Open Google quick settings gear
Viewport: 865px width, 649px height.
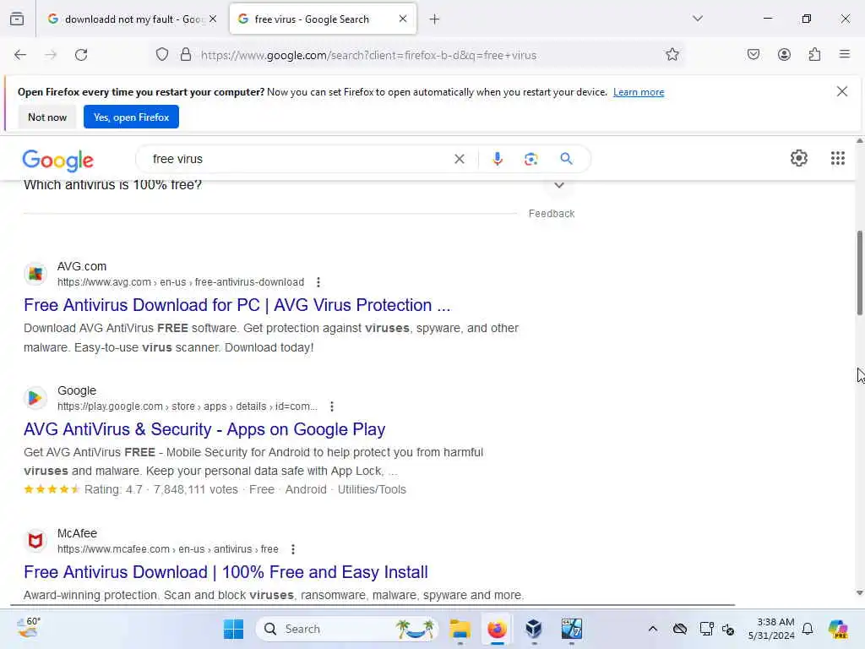(x=799, y=158)
